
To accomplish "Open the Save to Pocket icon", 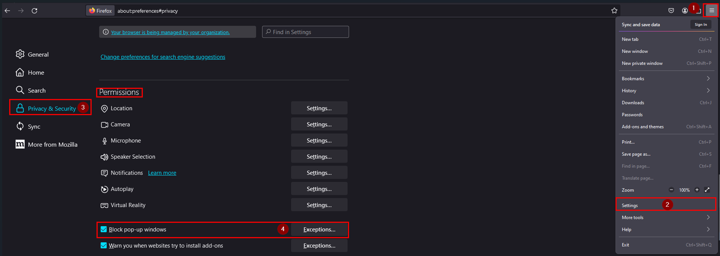I will 671,11.
